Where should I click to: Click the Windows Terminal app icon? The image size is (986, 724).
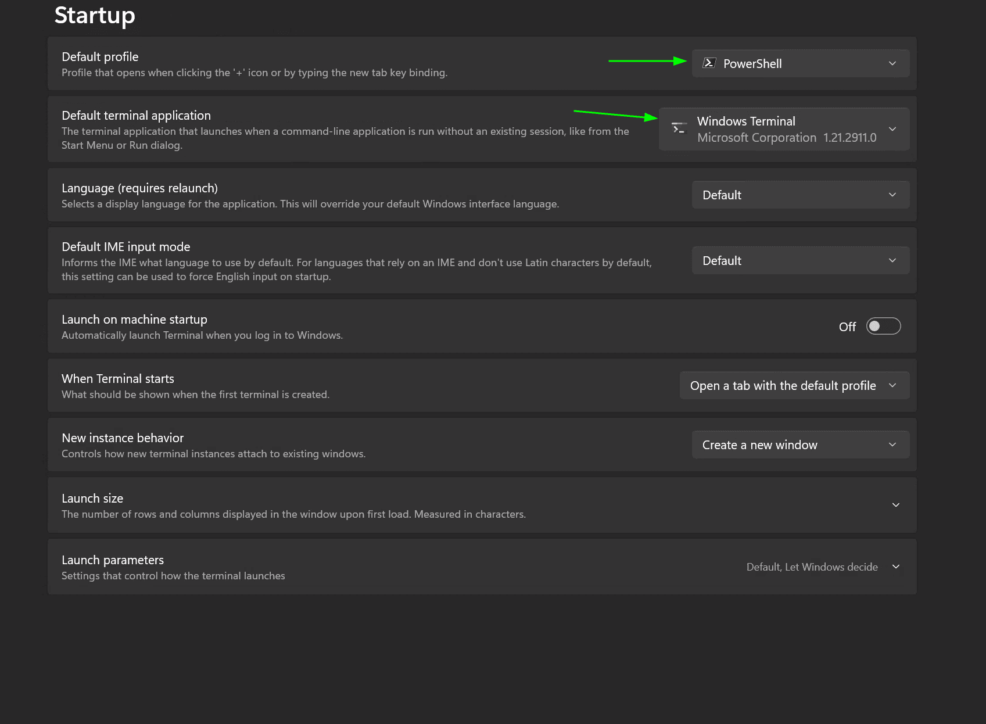tap(679, 128)
